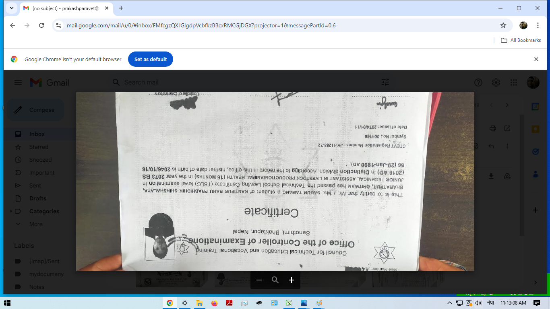This screenshot has height=309, width=550.
Task: Go to the older email arrow
Action: tap(507, 105)
